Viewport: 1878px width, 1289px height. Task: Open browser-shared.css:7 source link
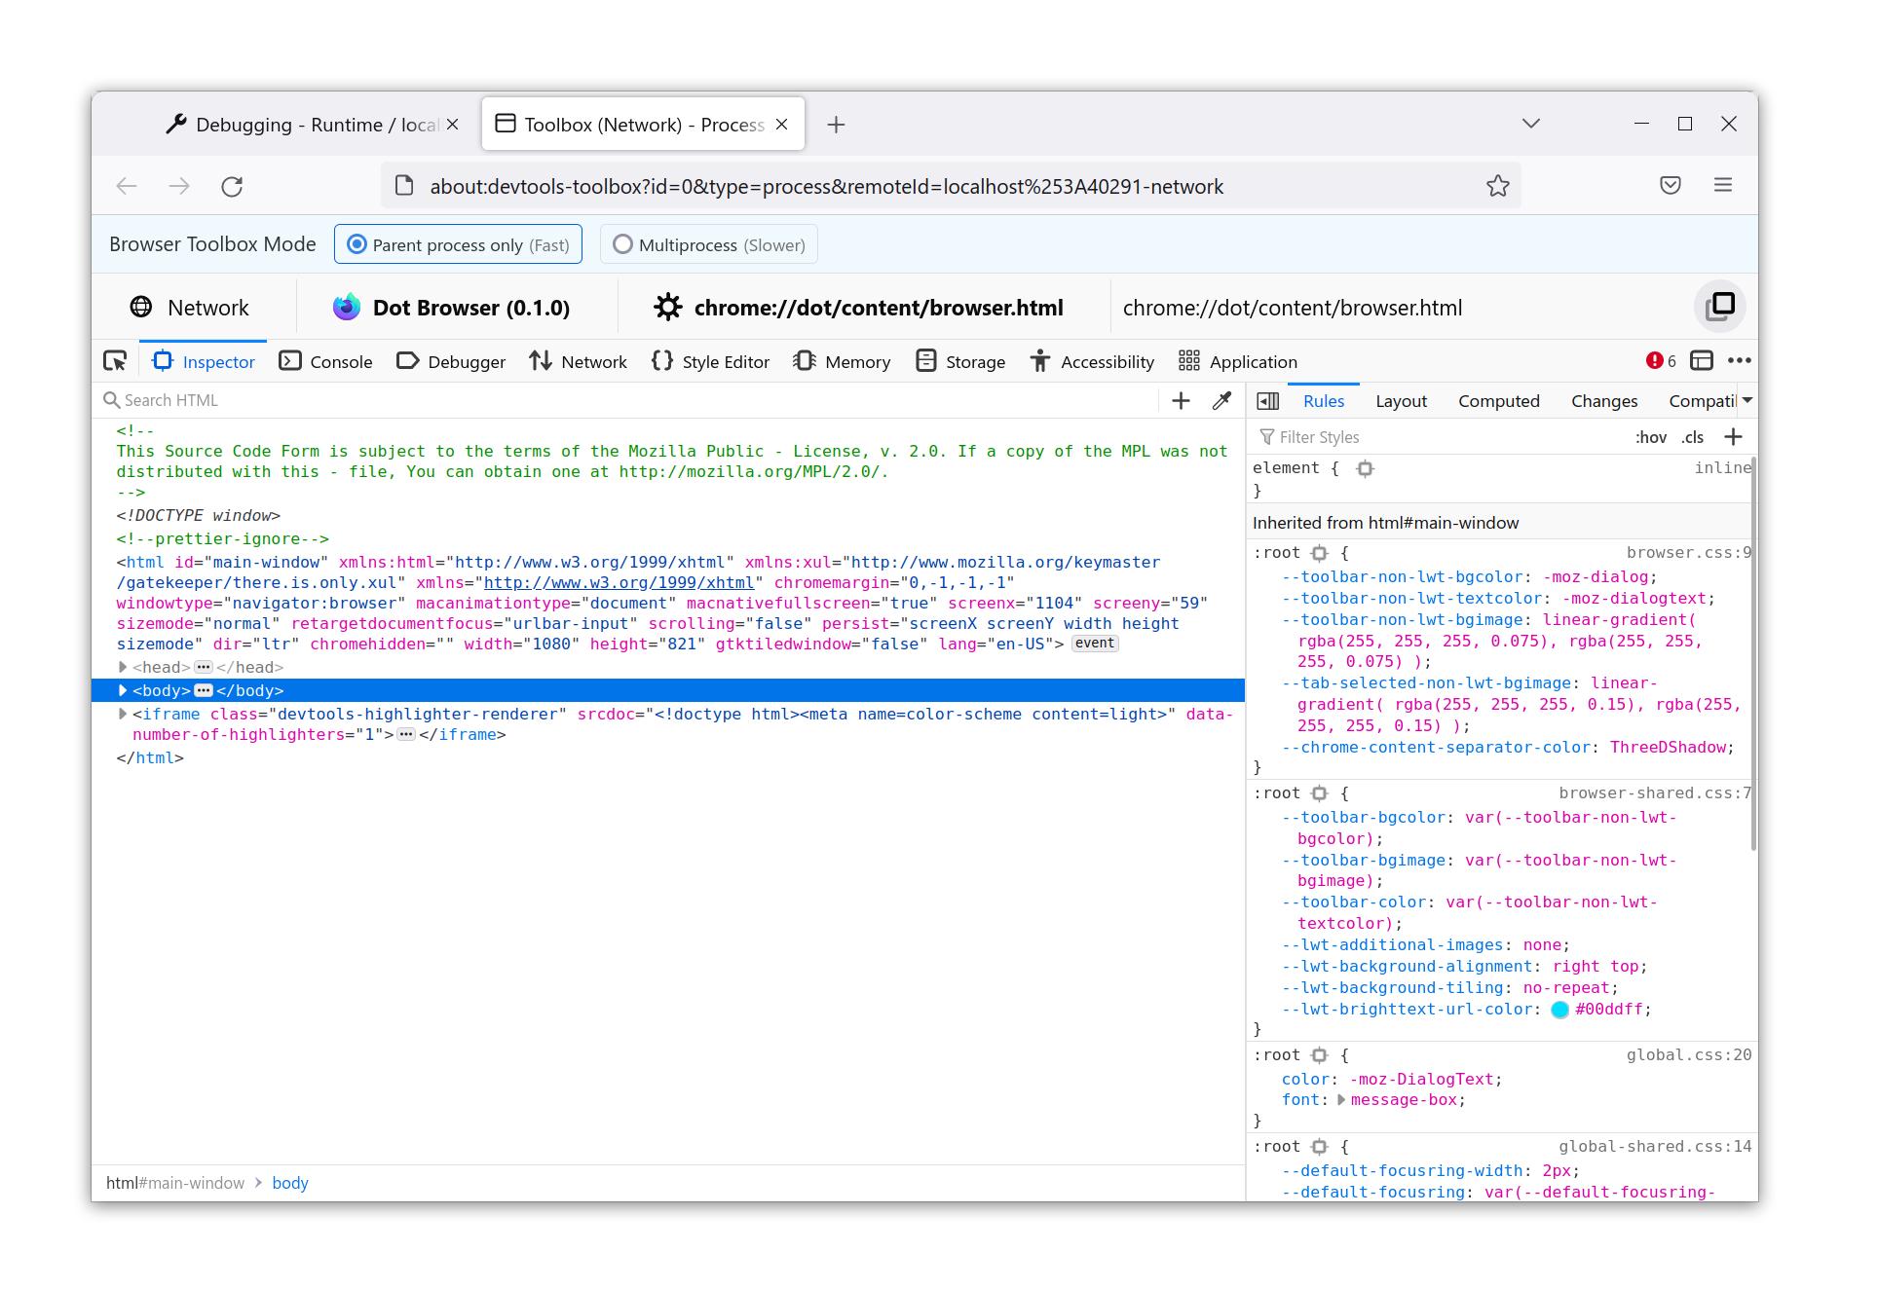[x=1655, y=793]
